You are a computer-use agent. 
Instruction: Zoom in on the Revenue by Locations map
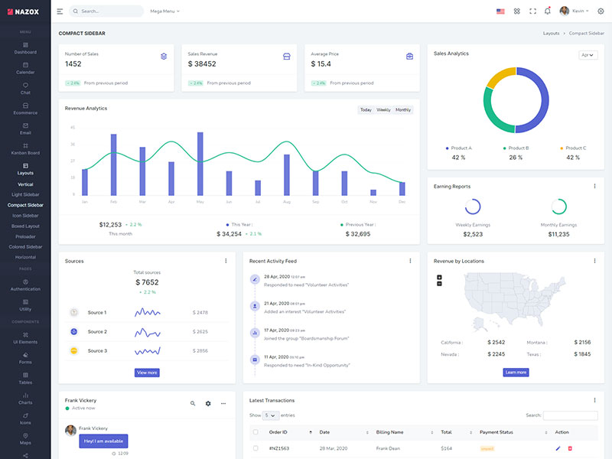(439, 277)
